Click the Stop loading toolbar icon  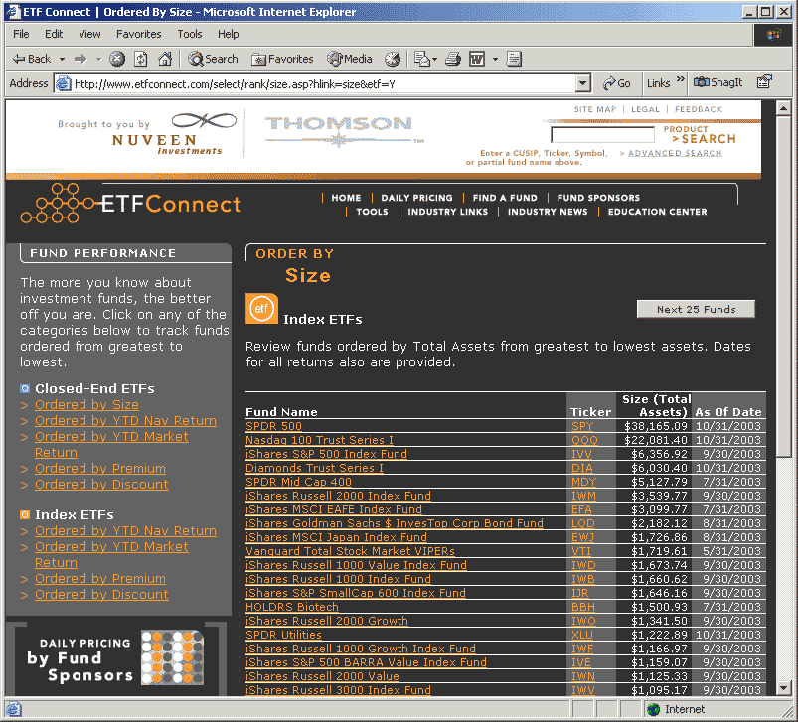(117, 59)
